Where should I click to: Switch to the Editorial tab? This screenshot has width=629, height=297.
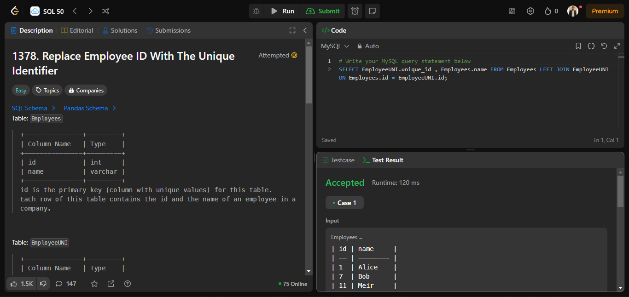point(77,30)
